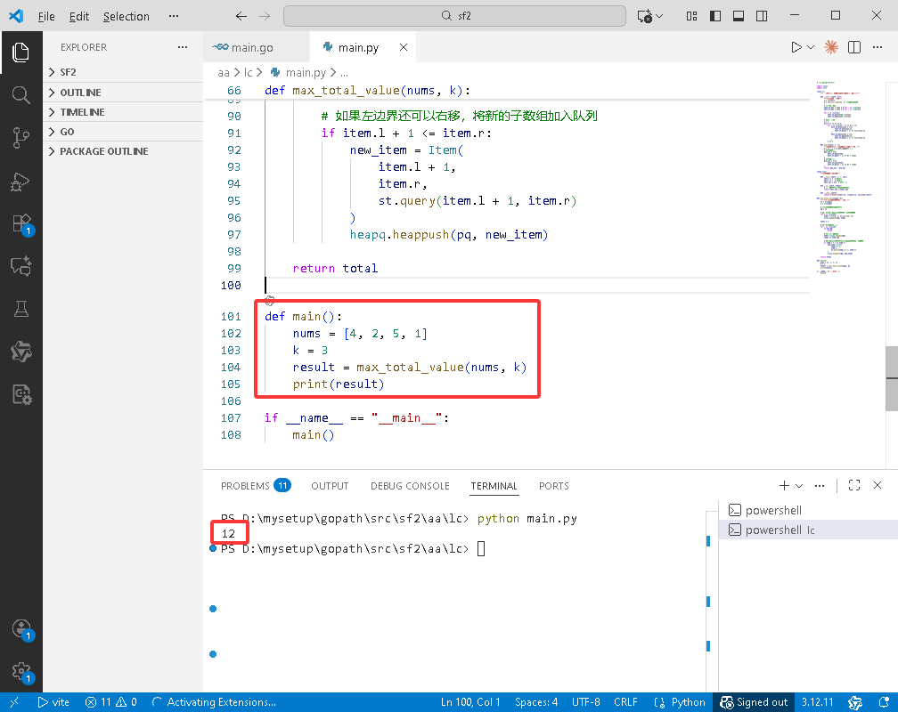Show errors and warnings count
This screenshot has width=898, height=712.
coord(111,702)
